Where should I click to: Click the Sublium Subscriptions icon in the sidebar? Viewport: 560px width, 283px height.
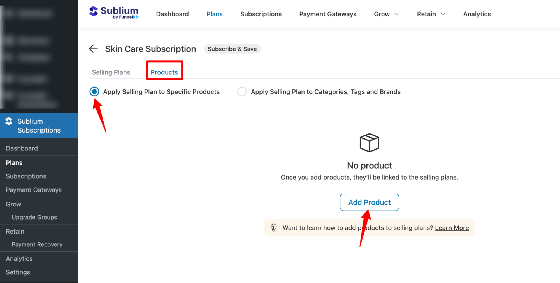pyautogui.click(x=9, y=121)
